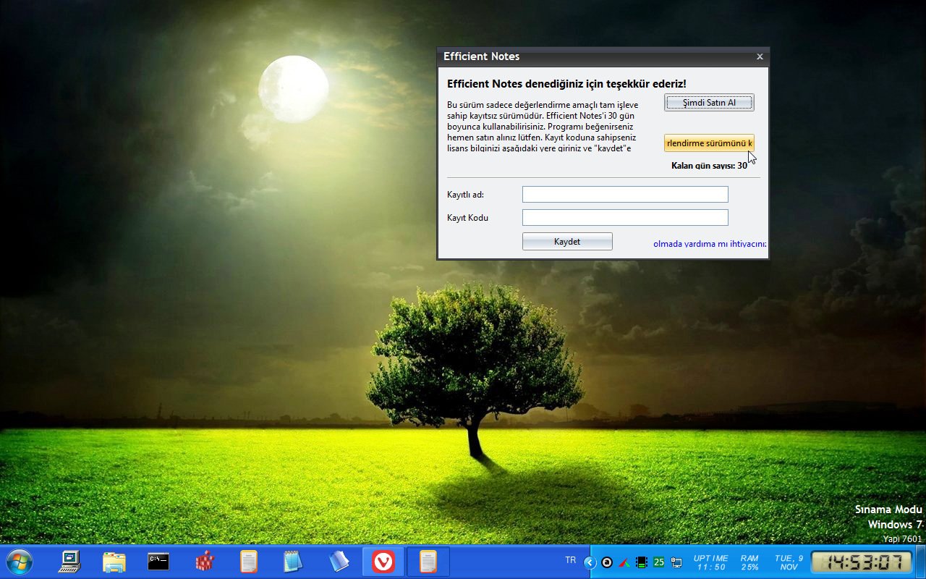
Task: Focus the Kayıtlı ad input field
Action: [x=625, y=194]
